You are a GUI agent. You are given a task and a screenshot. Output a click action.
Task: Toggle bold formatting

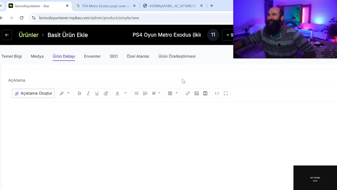[x=79, y=93]
